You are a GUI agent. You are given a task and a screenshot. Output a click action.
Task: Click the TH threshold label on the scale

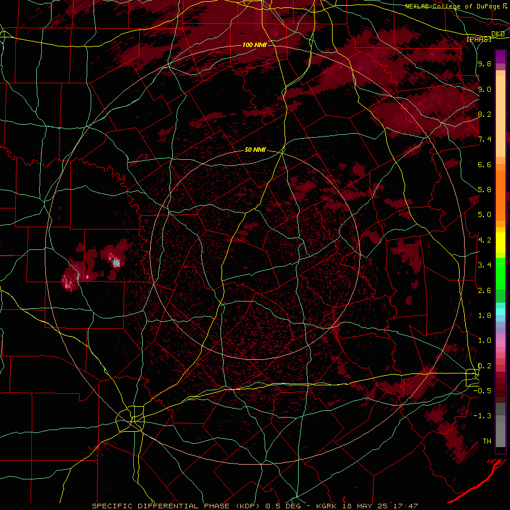[x=487, y=441]
